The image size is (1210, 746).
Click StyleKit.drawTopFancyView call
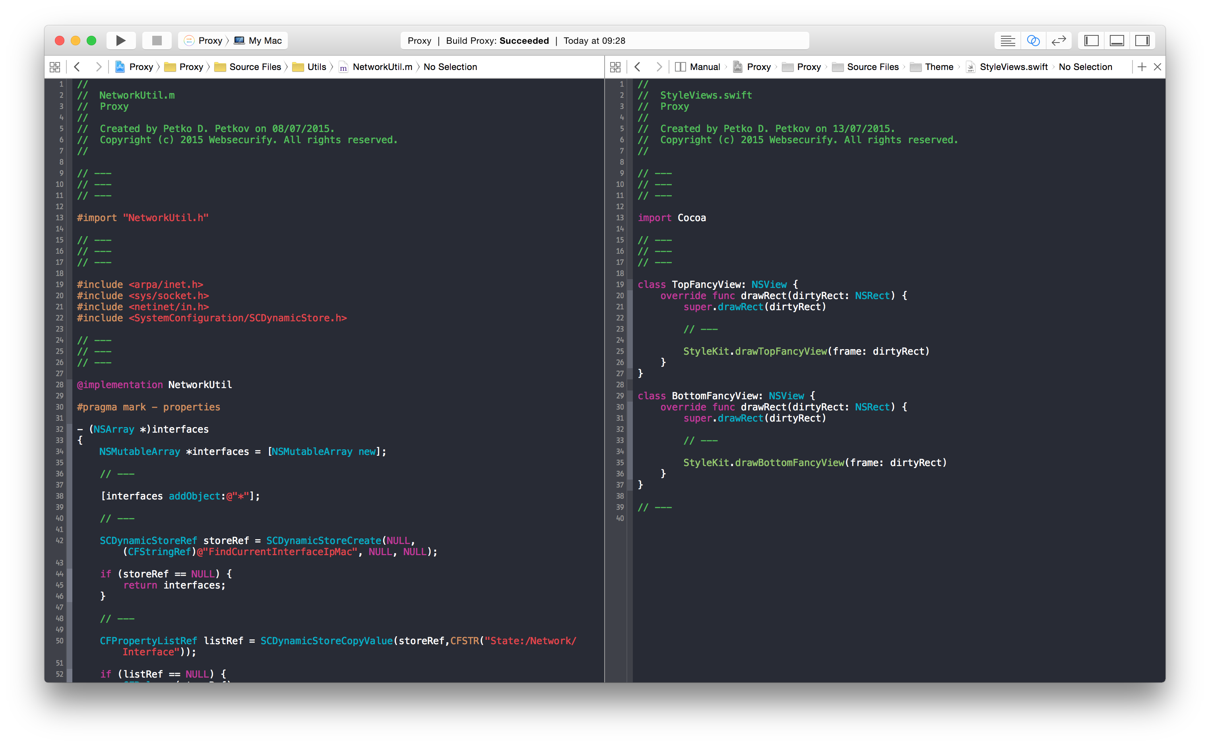click(806, 351)
